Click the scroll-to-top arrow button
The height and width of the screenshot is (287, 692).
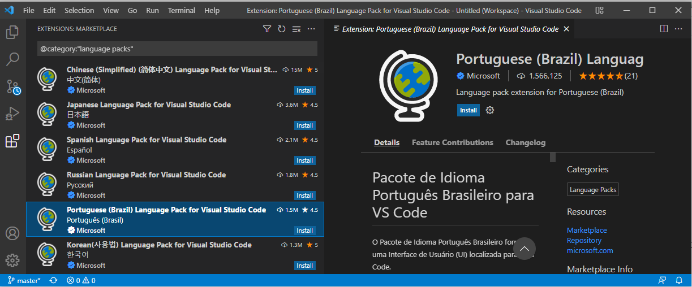525,249
